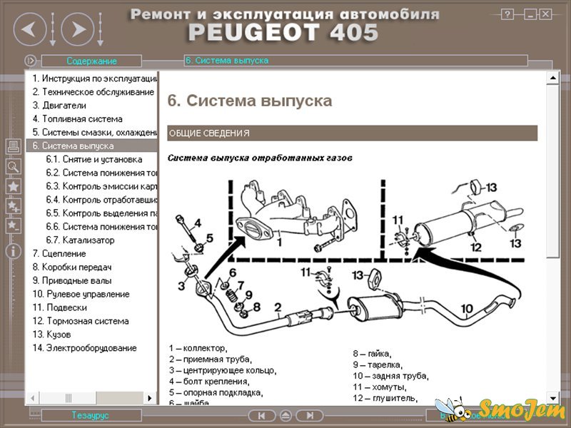The width and height of the screenshot is (571, 428).
Task: Open 2. Техническое обслуживание
Action: (94, 92)
